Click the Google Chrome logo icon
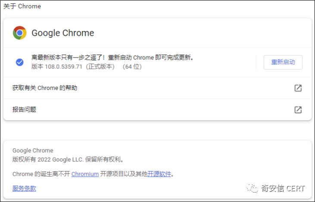The height and width of the screenshot is (202, 315). (20, 33)
